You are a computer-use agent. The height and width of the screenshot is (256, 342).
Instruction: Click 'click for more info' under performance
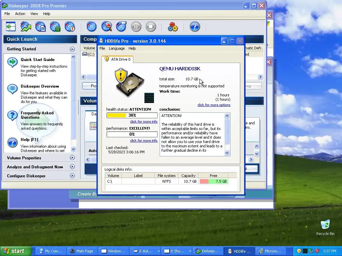click(144, 140)
